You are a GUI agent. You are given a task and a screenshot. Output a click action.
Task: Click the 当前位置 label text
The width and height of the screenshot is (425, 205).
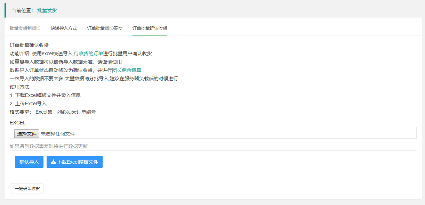click(x=22, y=10)
